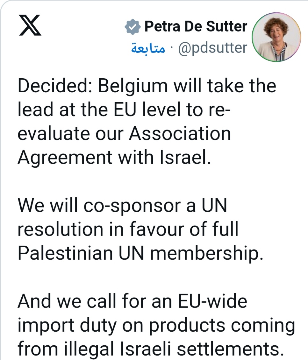Image resolution: width=308 pixels, height=360 pixels.
Task: Open the Petra De Sutter display name
Action: (x=196, y=27)
